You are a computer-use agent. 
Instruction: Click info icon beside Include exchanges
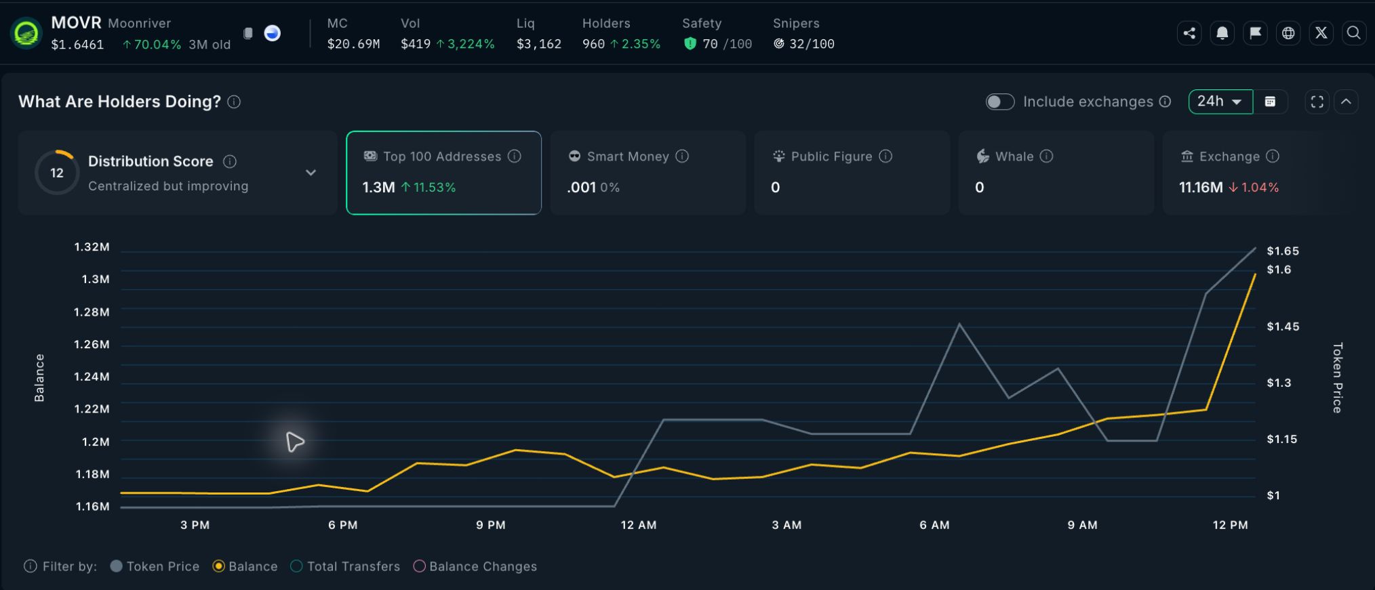[1165, 102]
